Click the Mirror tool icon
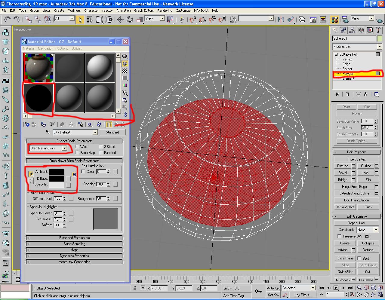The height and width of the screenshot is (300, 385). click(x=281, y=20)
